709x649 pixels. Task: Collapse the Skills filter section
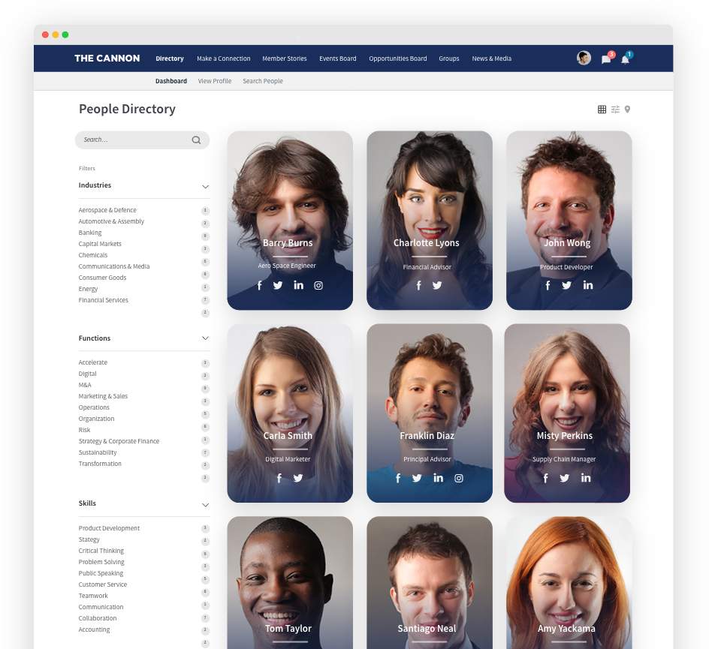click(205, 505)
